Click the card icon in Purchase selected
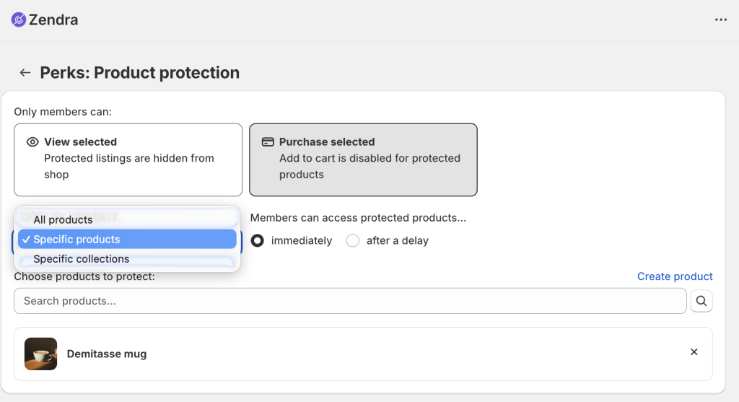739x402 pixels. (268, 142)
